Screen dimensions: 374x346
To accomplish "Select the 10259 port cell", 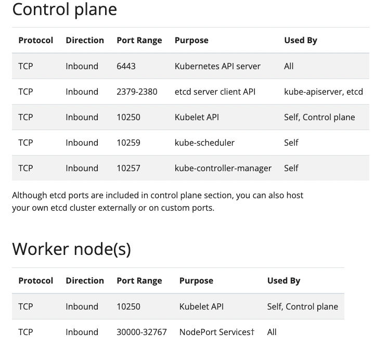I will pos(128,143).
